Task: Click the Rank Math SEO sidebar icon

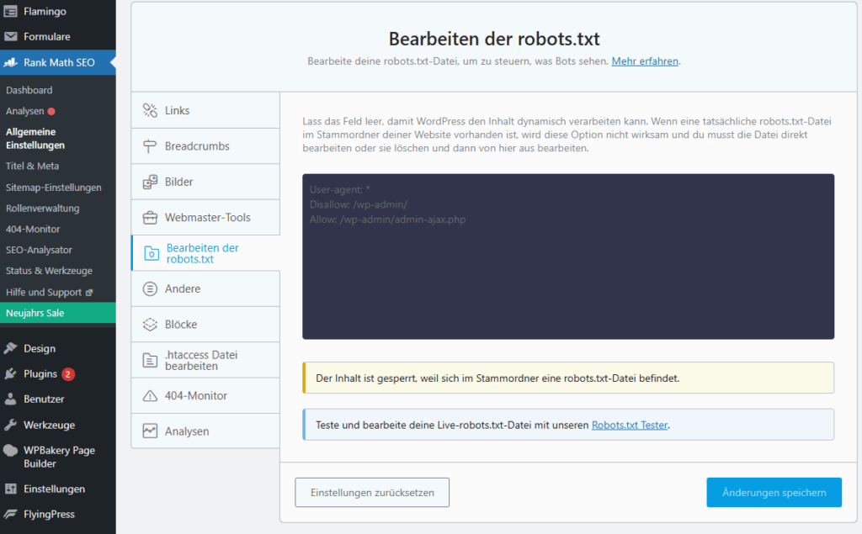Action: pyautogui.click(x=10, y=62)
